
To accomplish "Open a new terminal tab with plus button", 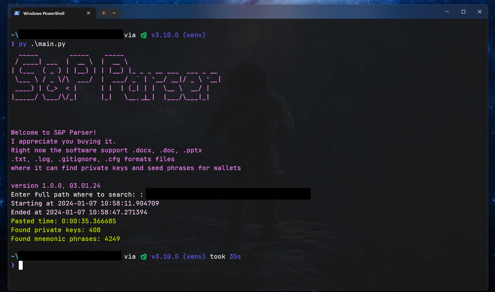I will pyautogui.click(x=104, y=13).
